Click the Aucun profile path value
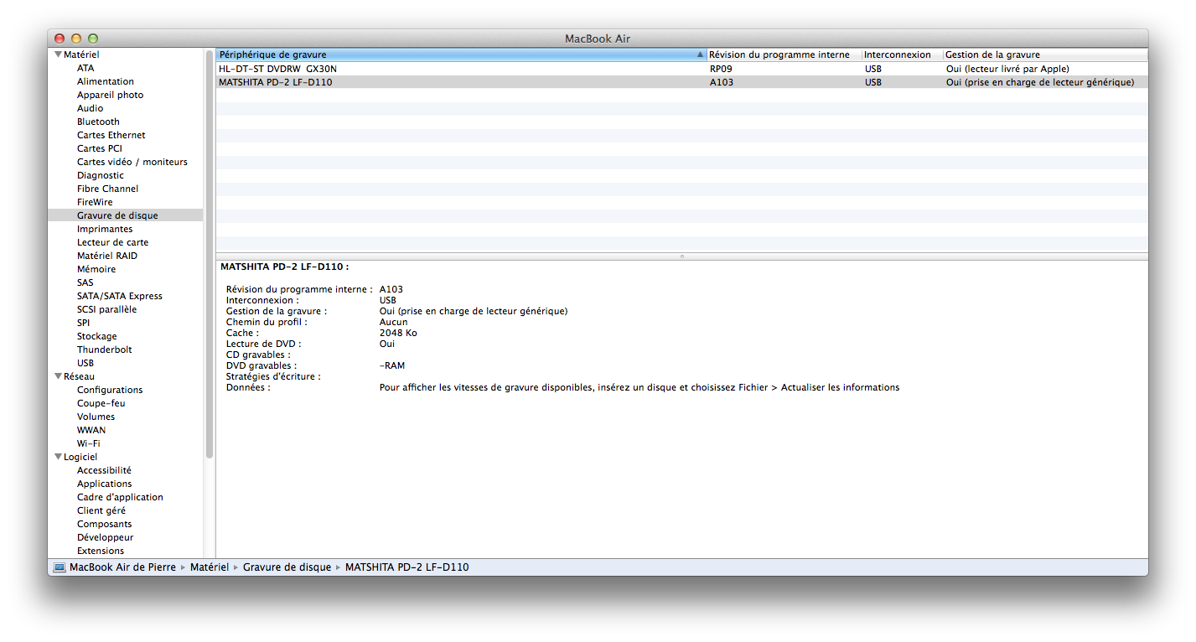The width and height of the screenshot is (1196, 642). (394, 322)
